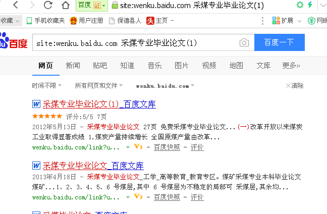Expand the wenku.baidu.com site filter
The width and height of the screenshot is (327, 214).
point(165,86)
